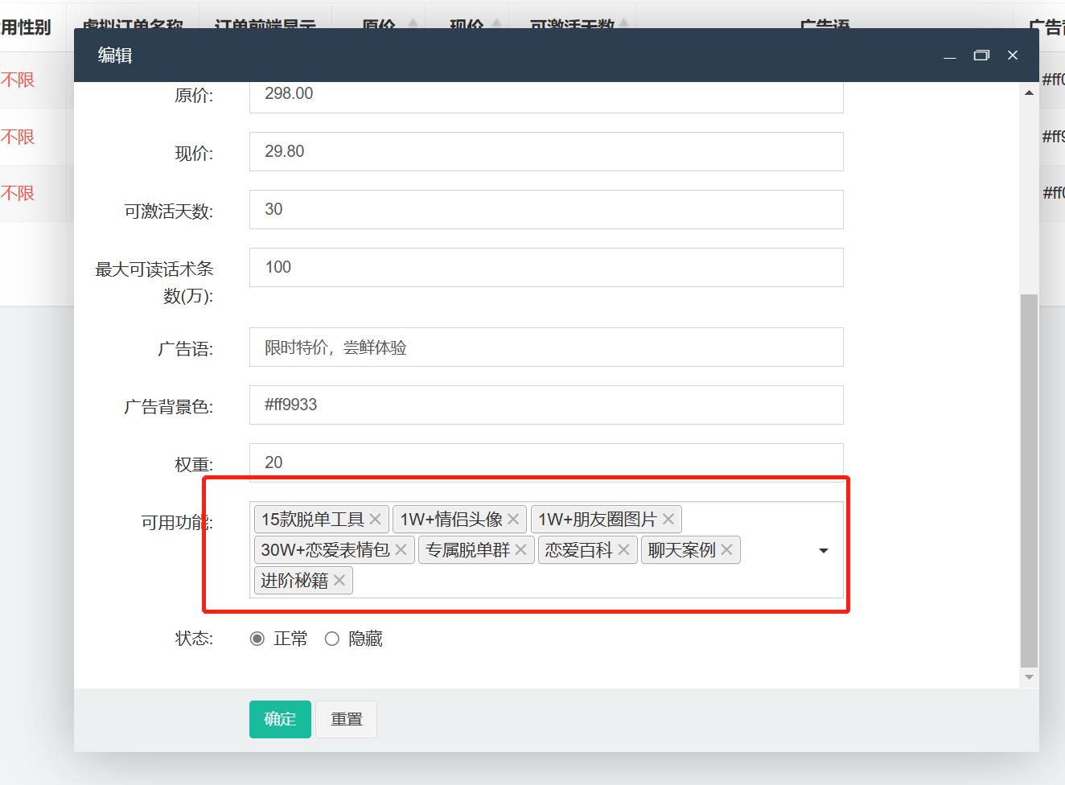Remove the 恋爱百科 tag

pyautogui.click(x=623, y=550)
